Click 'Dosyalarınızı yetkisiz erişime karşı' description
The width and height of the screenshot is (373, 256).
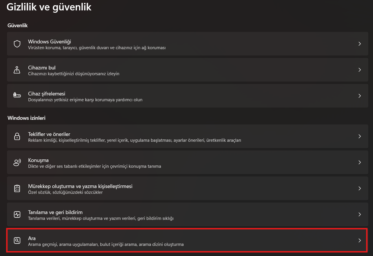point(85,100)
